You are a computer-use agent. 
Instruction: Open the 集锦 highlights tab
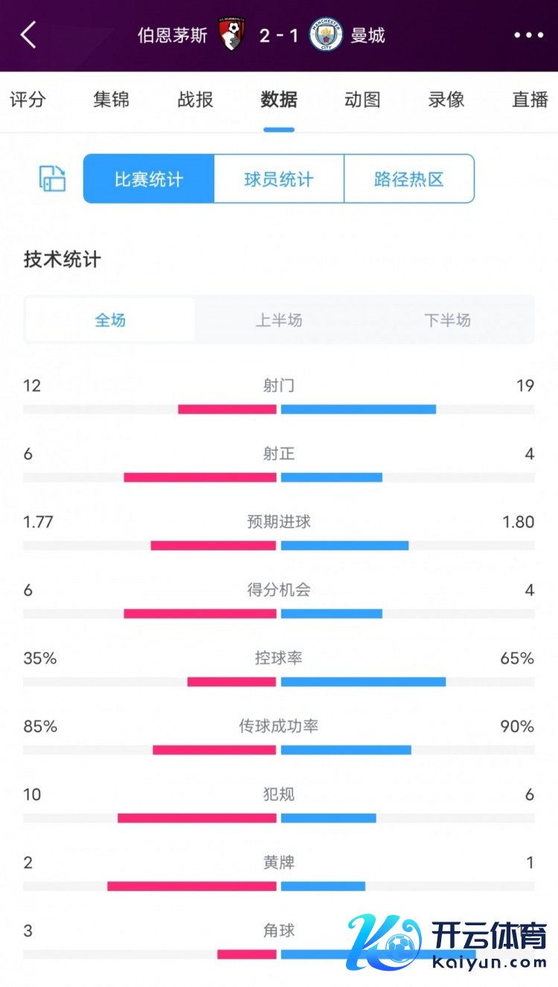coord(112,100)
